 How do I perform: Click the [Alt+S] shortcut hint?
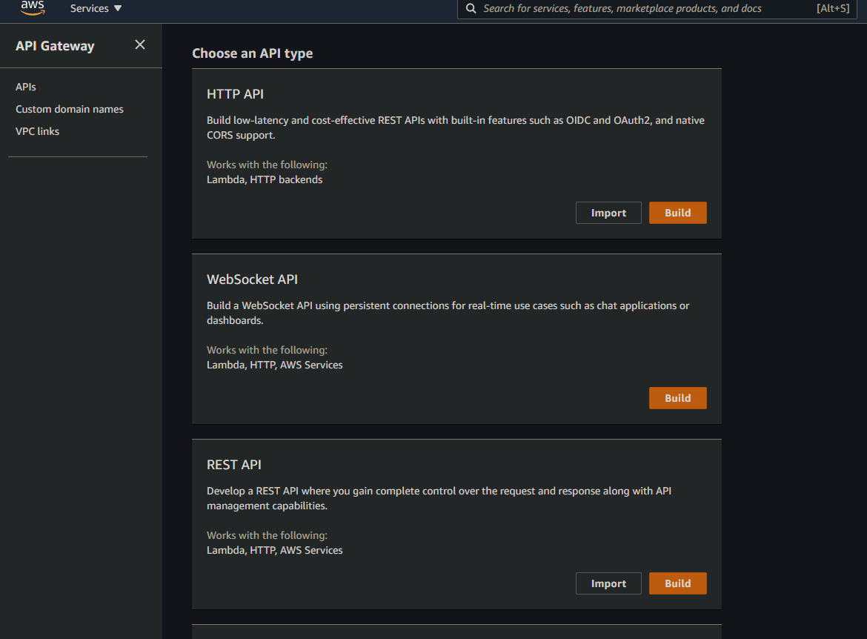point(833,8)
